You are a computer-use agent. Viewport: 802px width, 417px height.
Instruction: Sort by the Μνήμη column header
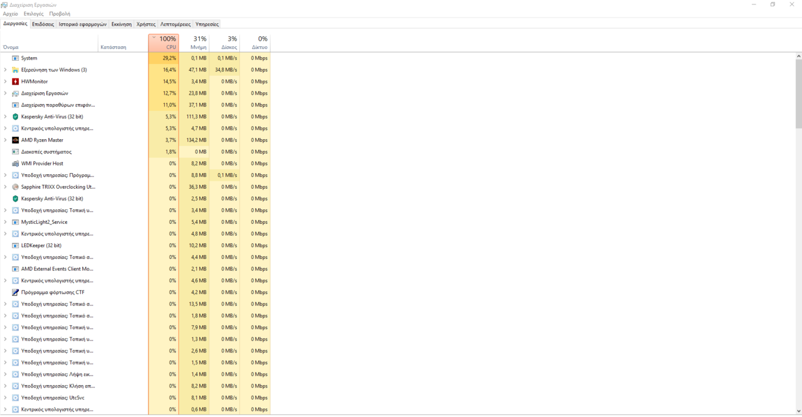click(194, 43)
